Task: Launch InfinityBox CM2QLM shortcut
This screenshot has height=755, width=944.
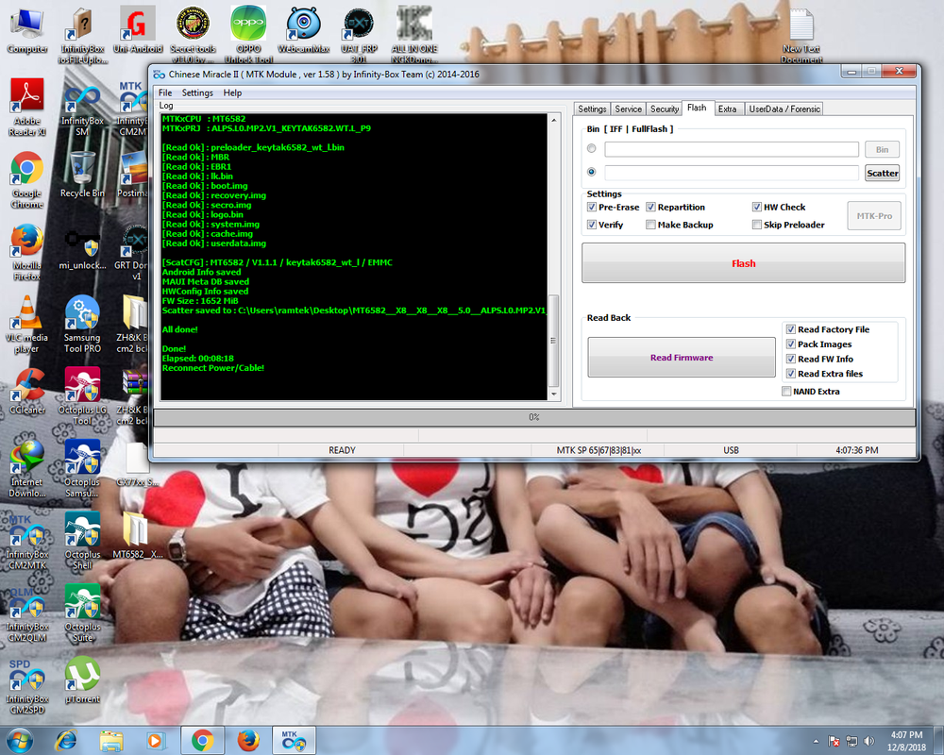Action: (27, 612)
